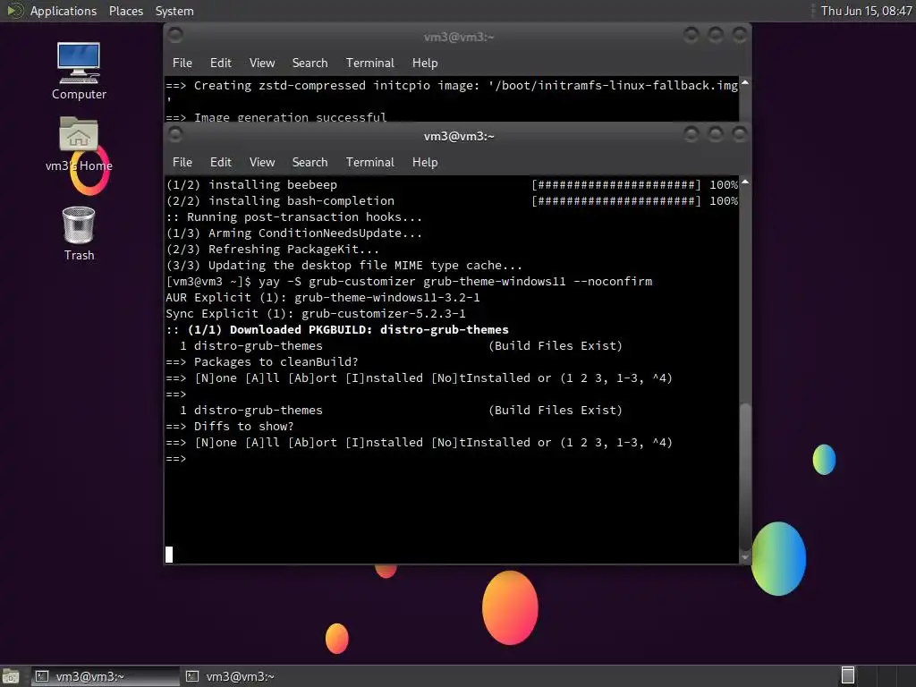The image size is (916, 687).
Task: Open Terminal menu in background terminal
Action: (369, 63)
